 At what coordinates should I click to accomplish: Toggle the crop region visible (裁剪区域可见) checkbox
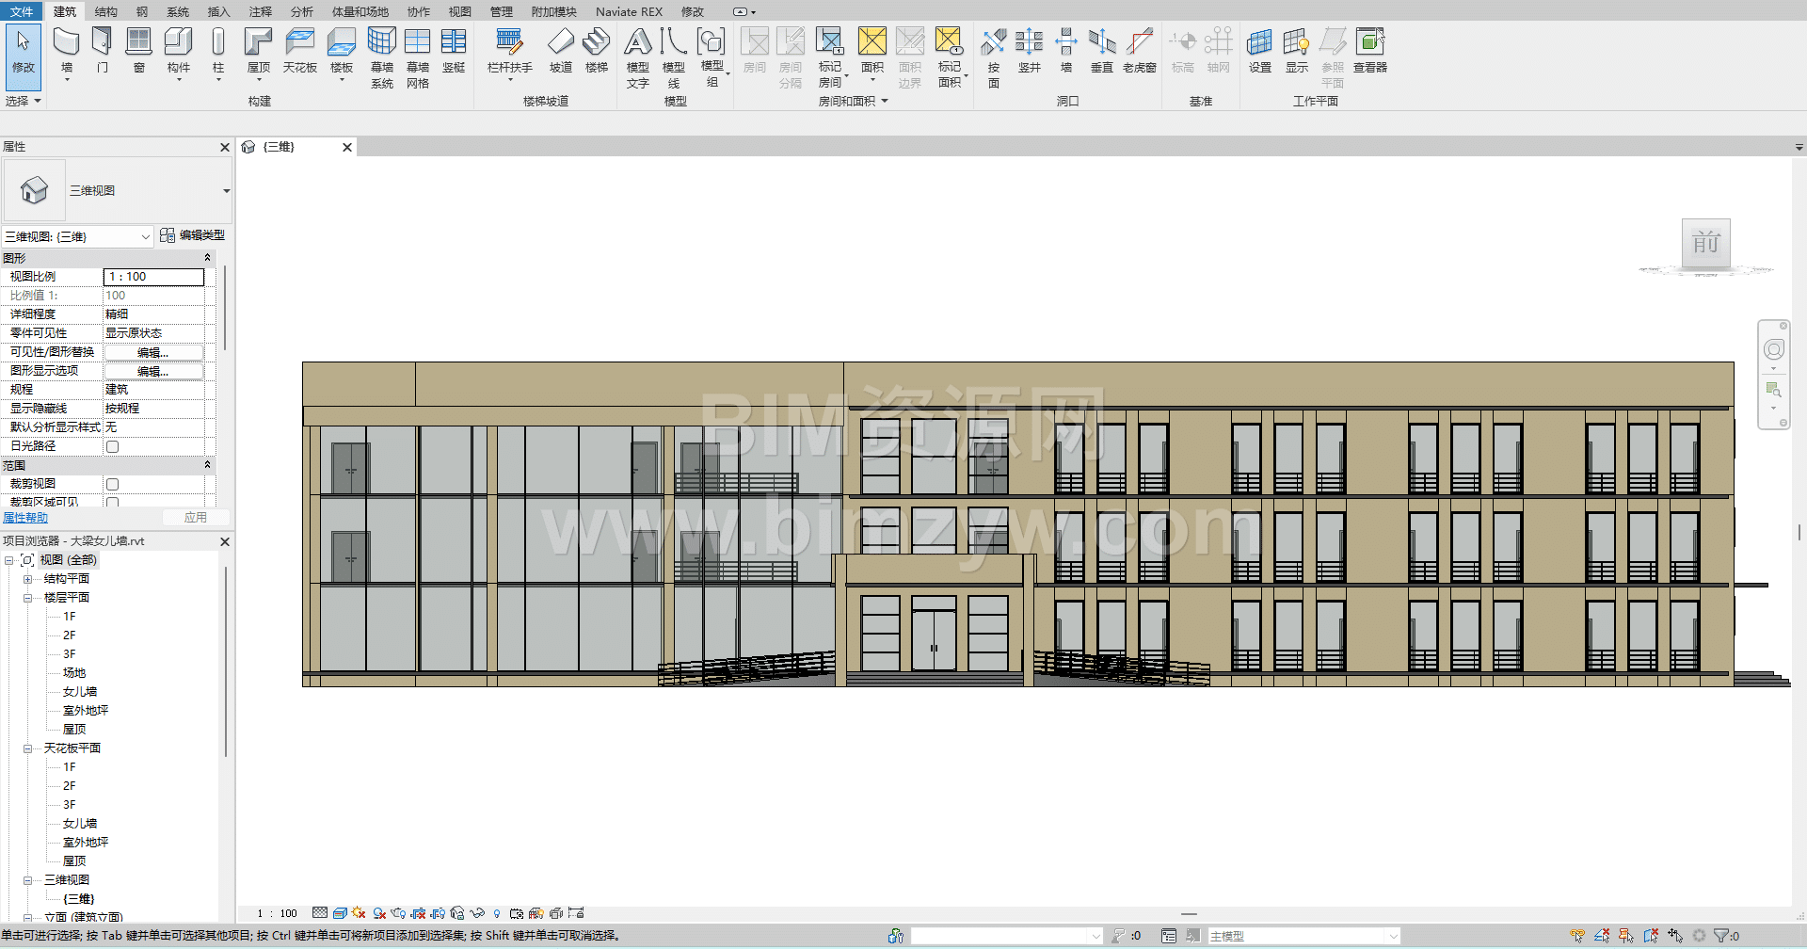coord(113,502)
